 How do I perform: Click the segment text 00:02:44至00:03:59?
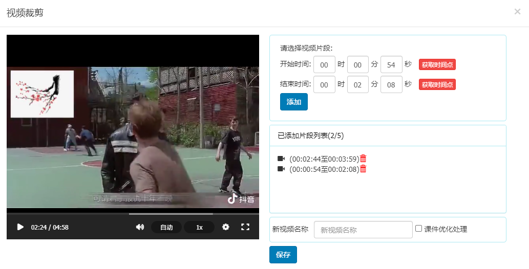324,159
